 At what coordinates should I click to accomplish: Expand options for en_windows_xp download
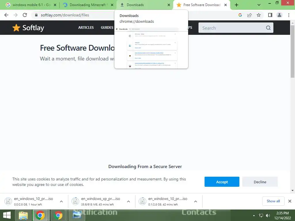[128, 201]
